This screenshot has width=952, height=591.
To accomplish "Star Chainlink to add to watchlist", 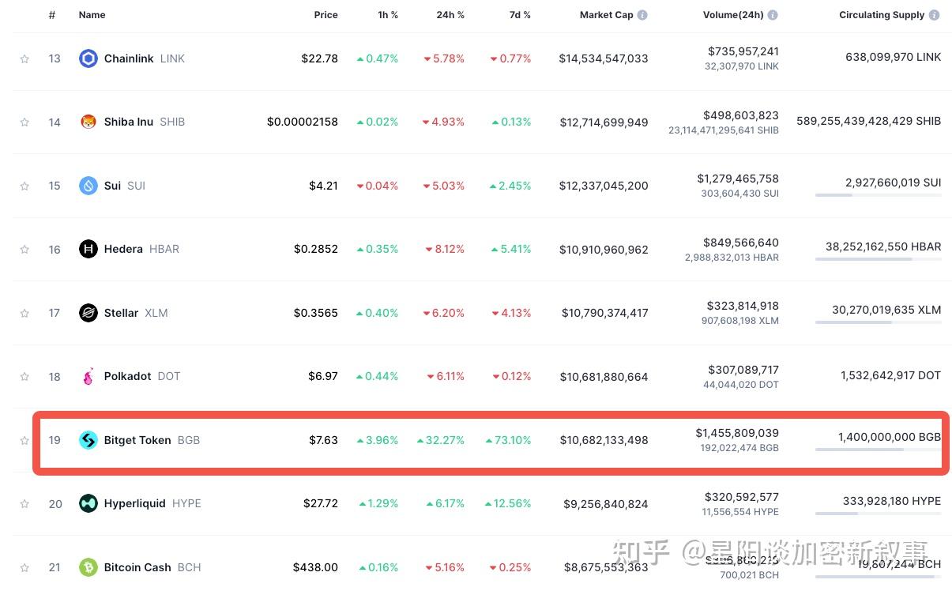I will (24, 59).
